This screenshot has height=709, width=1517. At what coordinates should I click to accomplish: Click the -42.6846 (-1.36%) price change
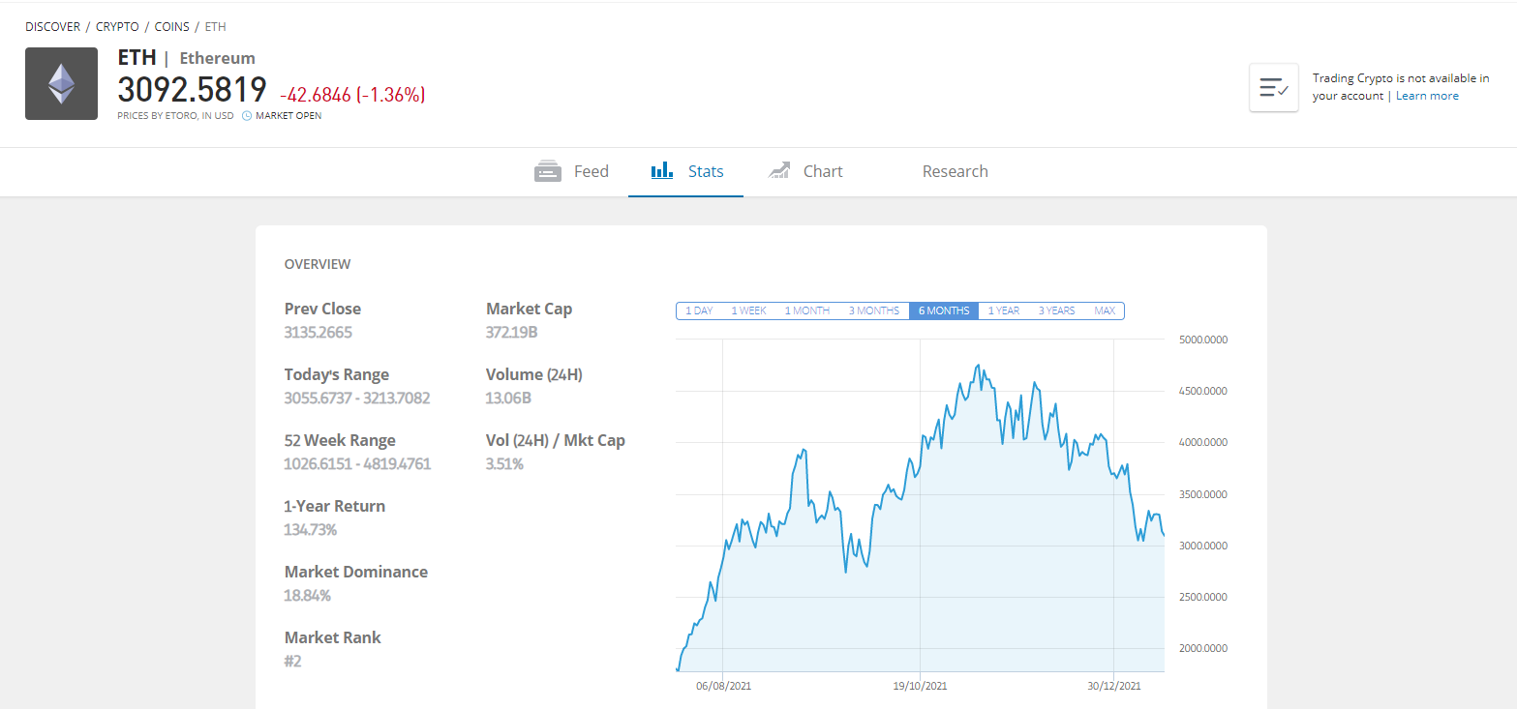[x=352, y=95]
